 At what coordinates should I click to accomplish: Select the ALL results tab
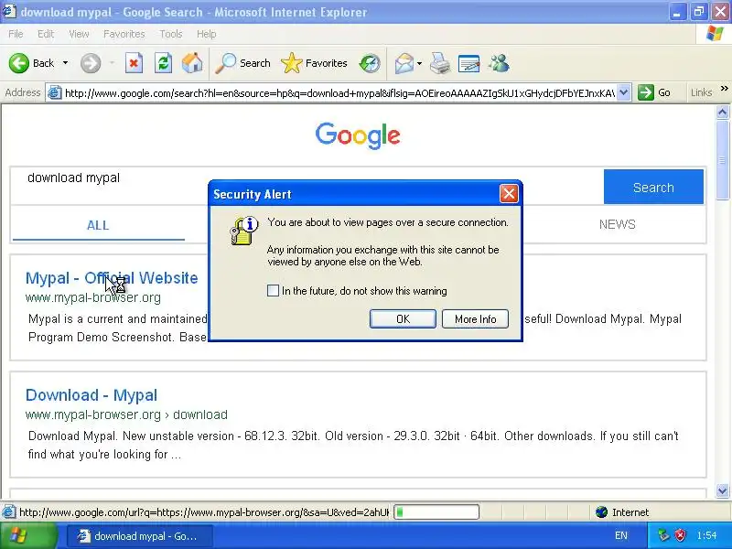(x=98, y=225)
